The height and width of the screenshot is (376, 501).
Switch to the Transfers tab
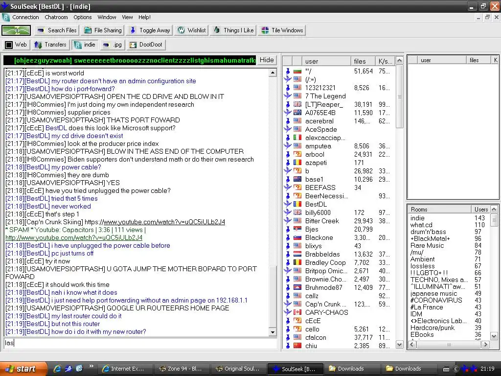(50, 45)
